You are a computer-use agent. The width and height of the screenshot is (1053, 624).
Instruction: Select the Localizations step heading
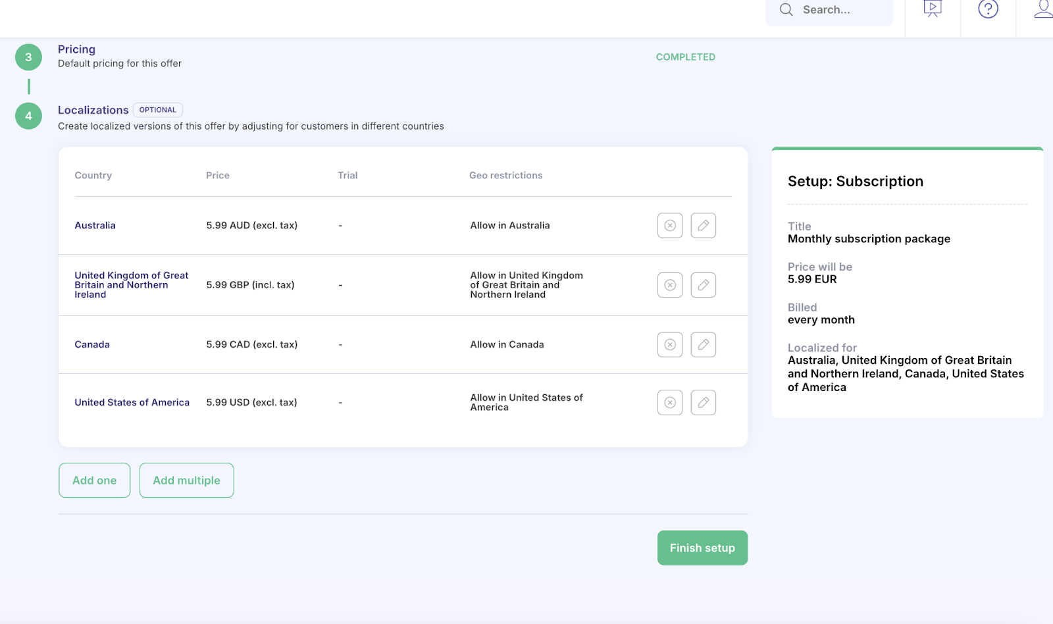pyautogui.click(x=93, y=110)
